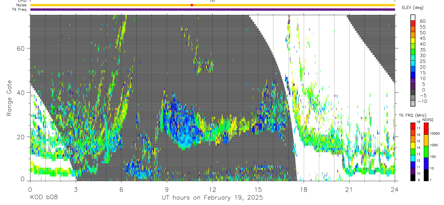Select the red segment of the ELEV colorbar
Screen dimensions: 444x205
coord(413,23)
